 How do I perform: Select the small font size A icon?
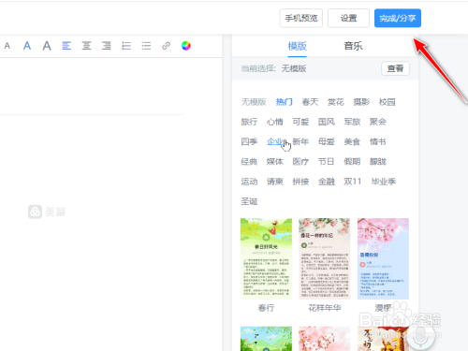(7, 46)
